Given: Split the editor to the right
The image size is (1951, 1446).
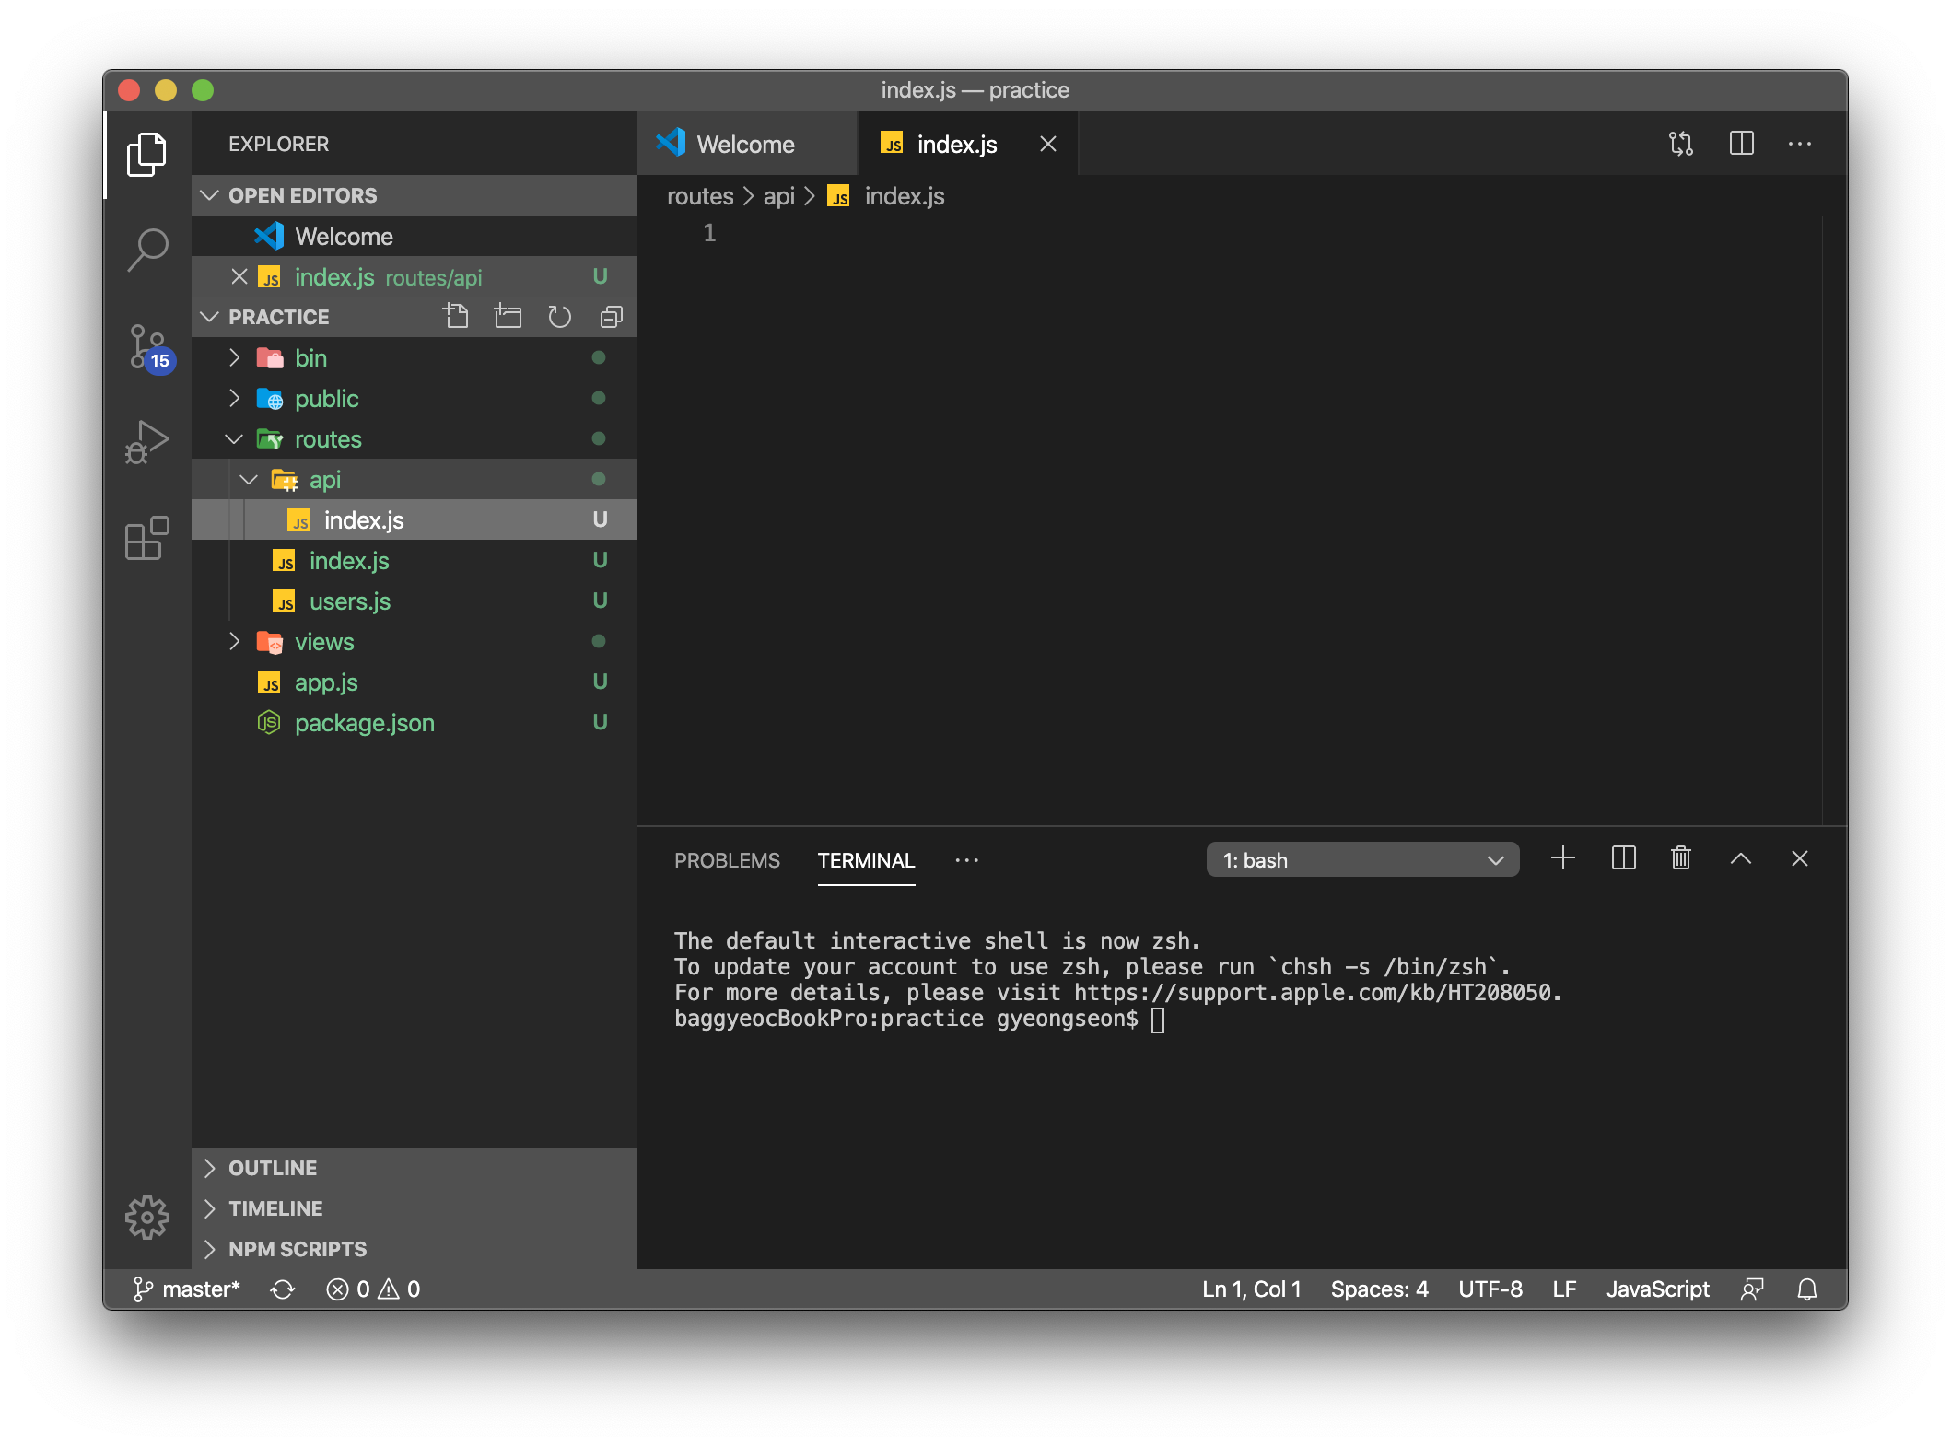Looking at the screenshot, I should (1741, 144).
